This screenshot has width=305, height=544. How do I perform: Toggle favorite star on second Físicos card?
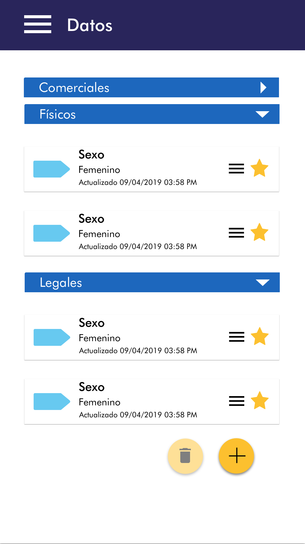[259, 232]
